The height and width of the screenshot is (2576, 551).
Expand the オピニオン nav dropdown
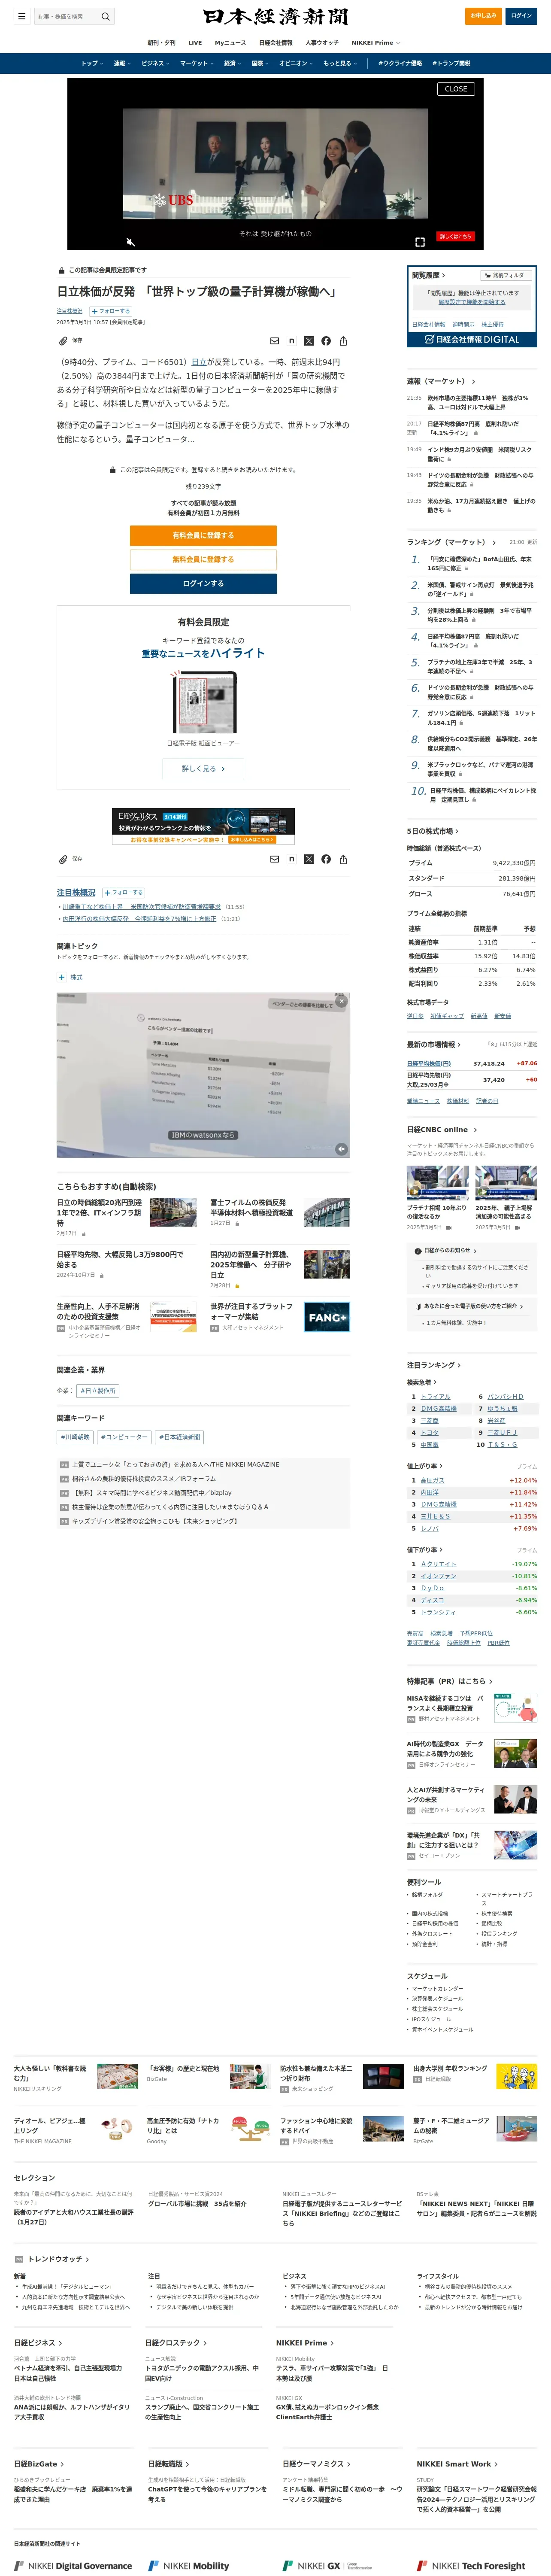(x=296, y=63)
